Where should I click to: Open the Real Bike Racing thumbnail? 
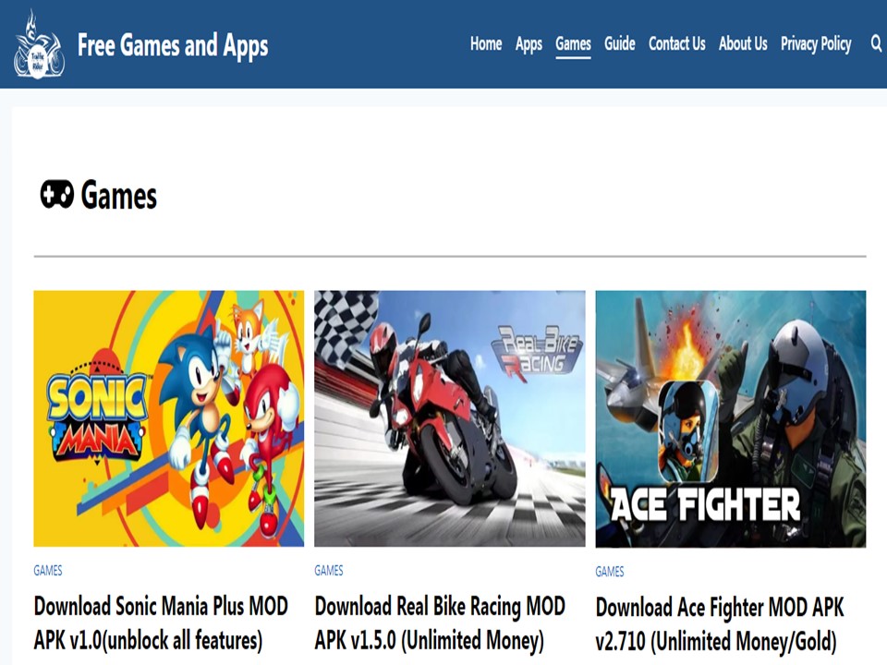(450, 418)
